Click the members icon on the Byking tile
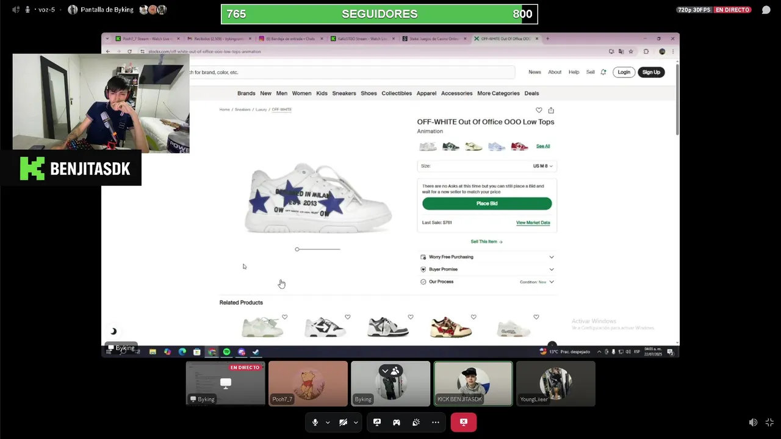This screenshot has width=781, height=439. [x=395, y=371]
